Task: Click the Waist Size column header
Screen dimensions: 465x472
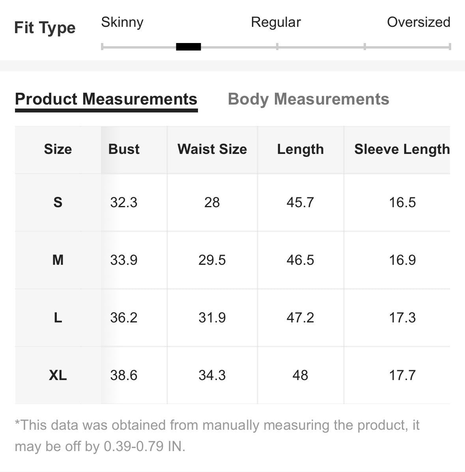Action: click(x=212, y=149)
